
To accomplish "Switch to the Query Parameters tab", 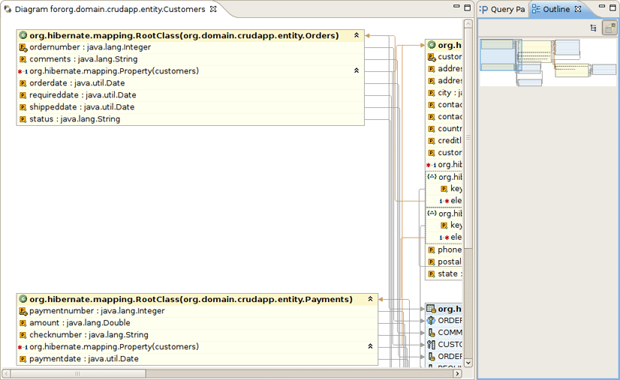I will click(503, 10).
